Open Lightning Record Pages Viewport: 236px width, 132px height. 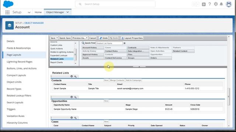click(20, 62)
